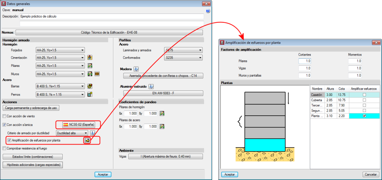Viewport: 382px width, 180px height.
Task: Click the Cimentación concrete options icon
Action: [90, 58]
